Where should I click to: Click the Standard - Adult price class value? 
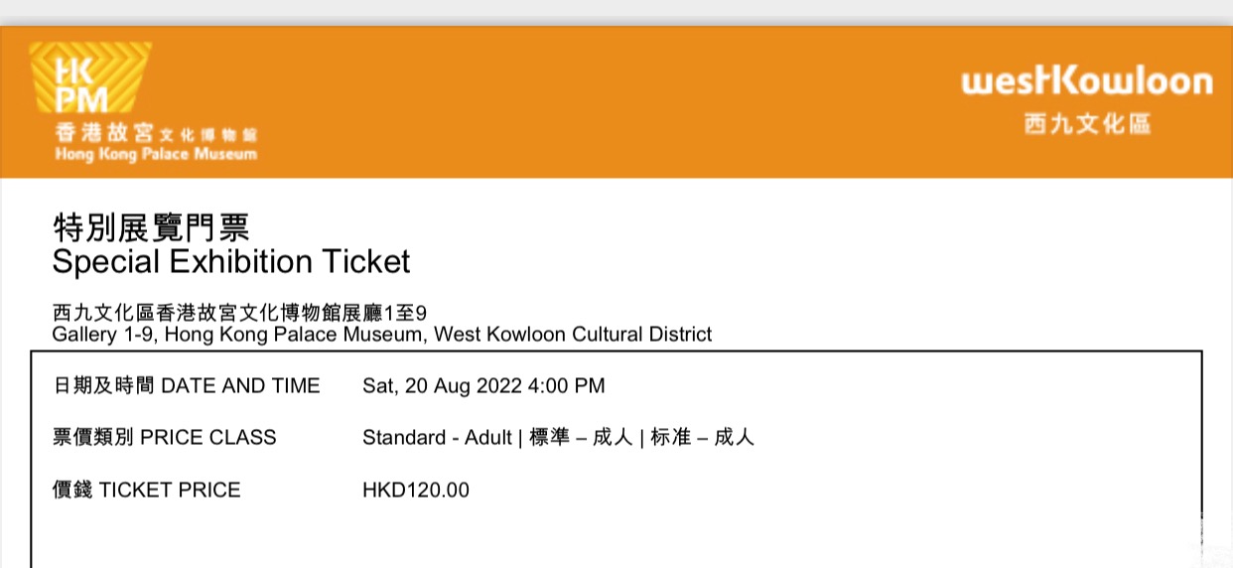(x=437, y=438)
